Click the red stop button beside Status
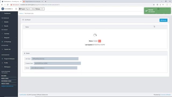The image size is (172, 97). (x=100, y=41)
